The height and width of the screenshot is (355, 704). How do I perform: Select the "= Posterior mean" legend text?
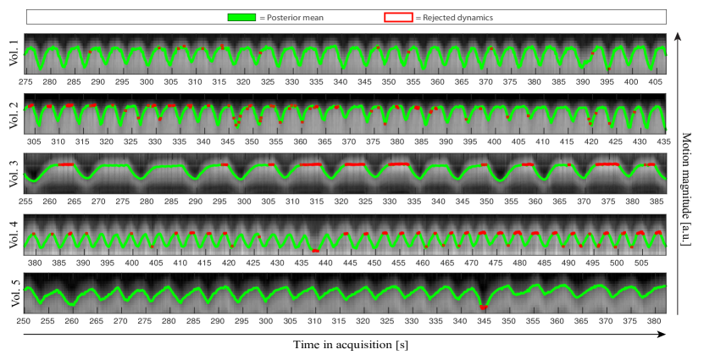coord(291,18)
